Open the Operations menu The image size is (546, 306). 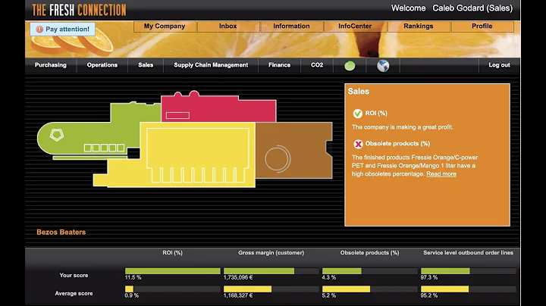pos(102,65)
